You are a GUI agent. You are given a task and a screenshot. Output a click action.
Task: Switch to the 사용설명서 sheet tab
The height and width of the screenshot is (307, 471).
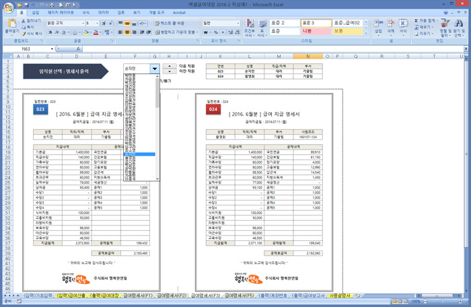(340, 296)
